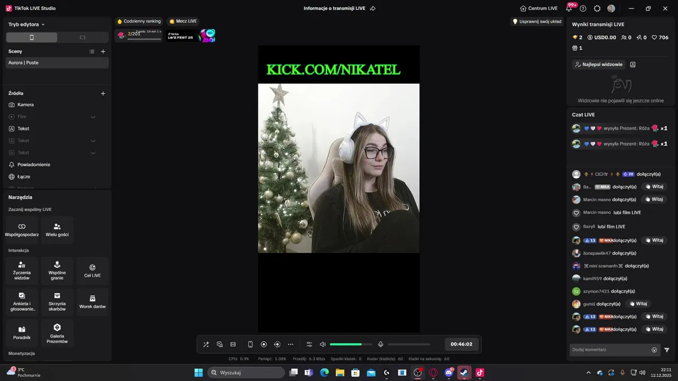Click the TikTok LIVE FEST 25 banner

pos(191,36)
